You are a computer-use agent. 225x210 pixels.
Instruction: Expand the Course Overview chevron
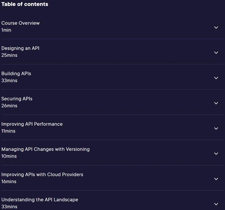point(216,27)
